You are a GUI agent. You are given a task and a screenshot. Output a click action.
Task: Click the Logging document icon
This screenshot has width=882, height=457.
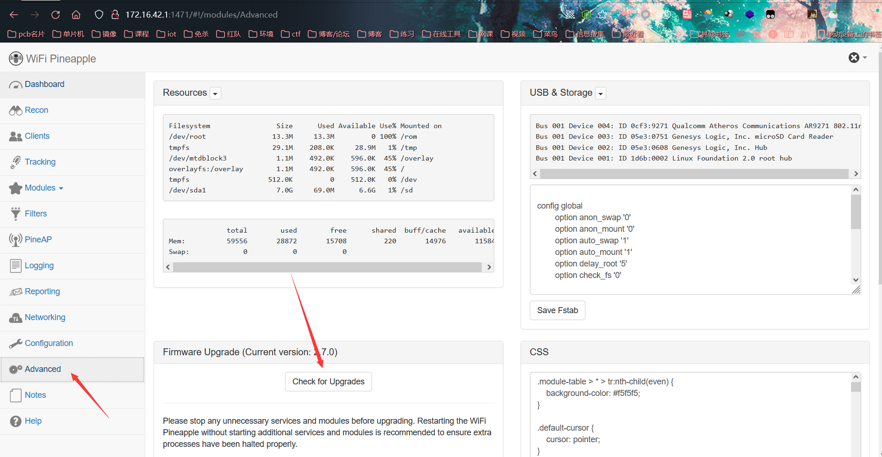click(x=15, y=266)
